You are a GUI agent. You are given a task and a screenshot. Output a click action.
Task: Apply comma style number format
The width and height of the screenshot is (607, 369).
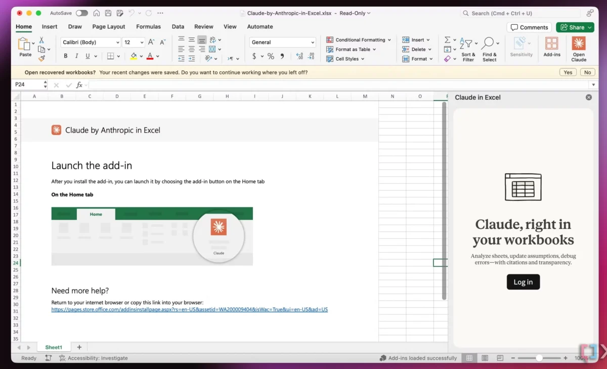pyautogui.click(x=282, y=56)
